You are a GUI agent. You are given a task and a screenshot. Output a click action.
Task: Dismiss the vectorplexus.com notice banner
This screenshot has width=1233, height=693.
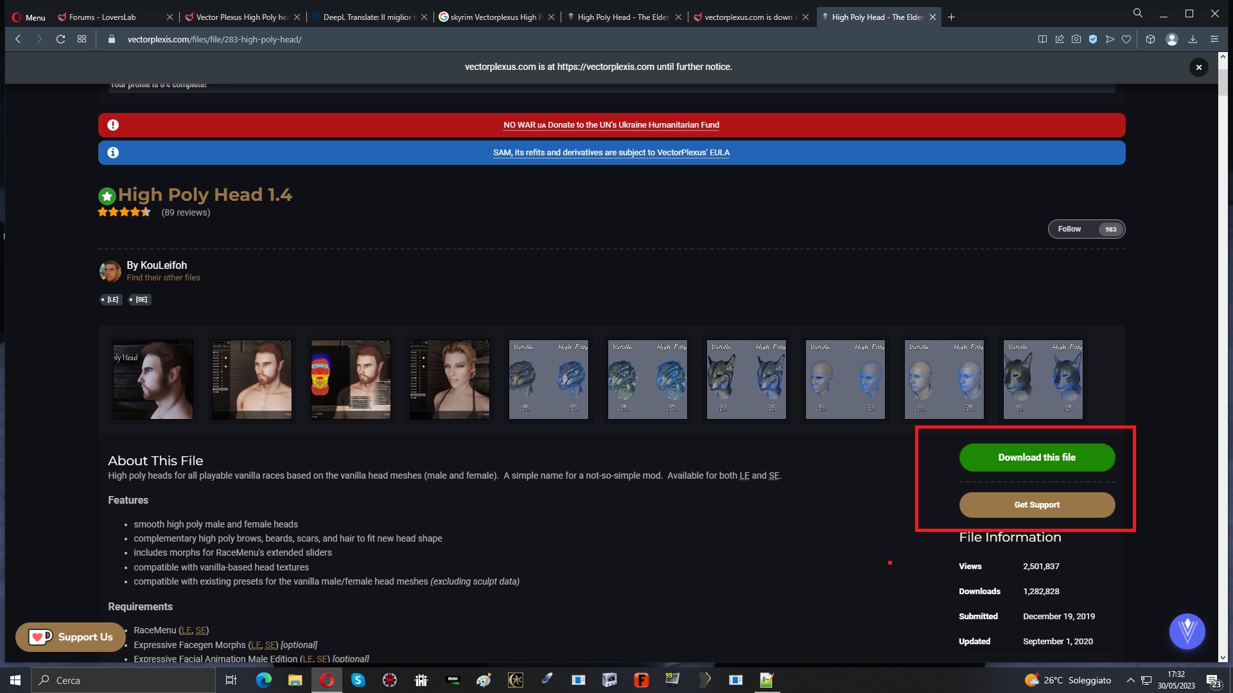click(1198, 67)
